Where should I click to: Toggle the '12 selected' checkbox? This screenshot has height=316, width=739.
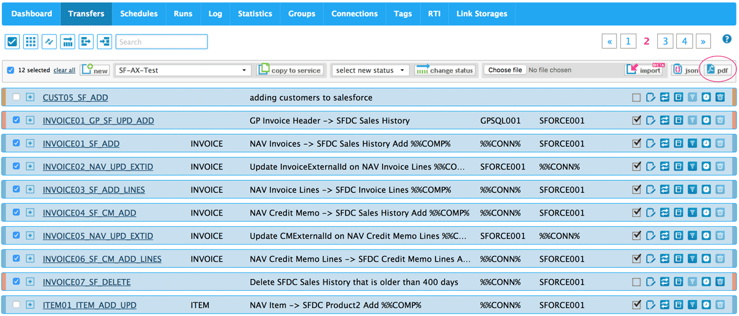pyautogui.click(x=10, y=70)
